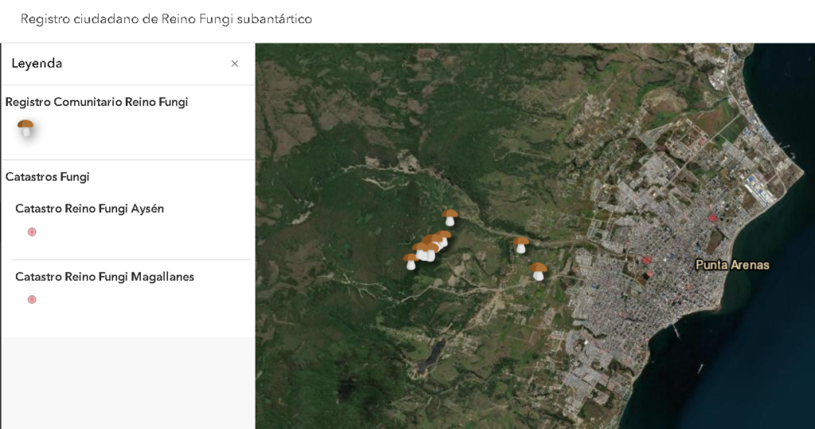This screenshot has height=429, width=815.
Task: Click the top-right mushroom in the dense cluster
Action: click(x=443, y=237)
